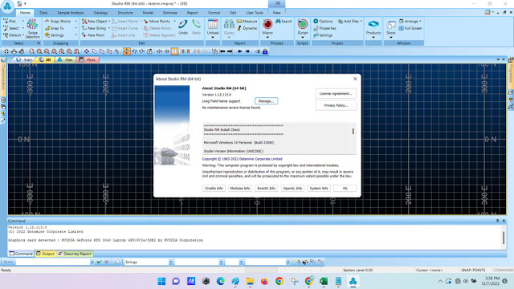Click the red X cancel in command toolbar
The height and width of the screenshot is (289, 514).
coord(106,262)
